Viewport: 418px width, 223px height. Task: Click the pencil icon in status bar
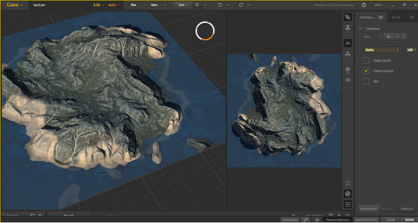point(306,220)
